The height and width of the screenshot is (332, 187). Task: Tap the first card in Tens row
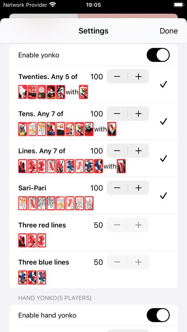[x=23, y=129]
